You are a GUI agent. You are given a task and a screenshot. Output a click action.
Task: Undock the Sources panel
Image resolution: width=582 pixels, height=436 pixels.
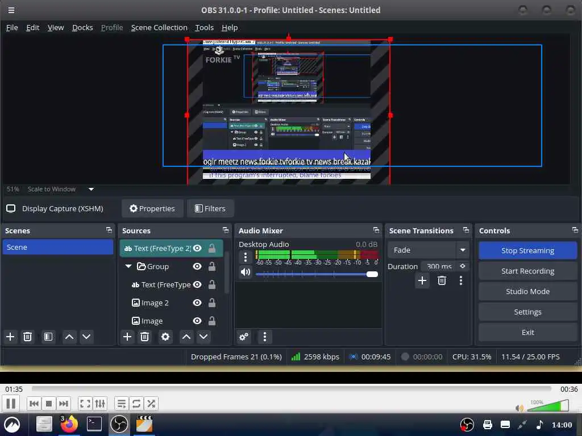[x=226, y=230]
